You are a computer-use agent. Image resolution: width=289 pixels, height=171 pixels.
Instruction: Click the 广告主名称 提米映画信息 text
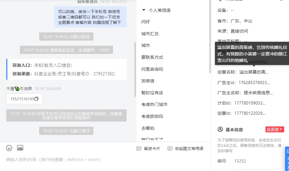click(258, 93)
